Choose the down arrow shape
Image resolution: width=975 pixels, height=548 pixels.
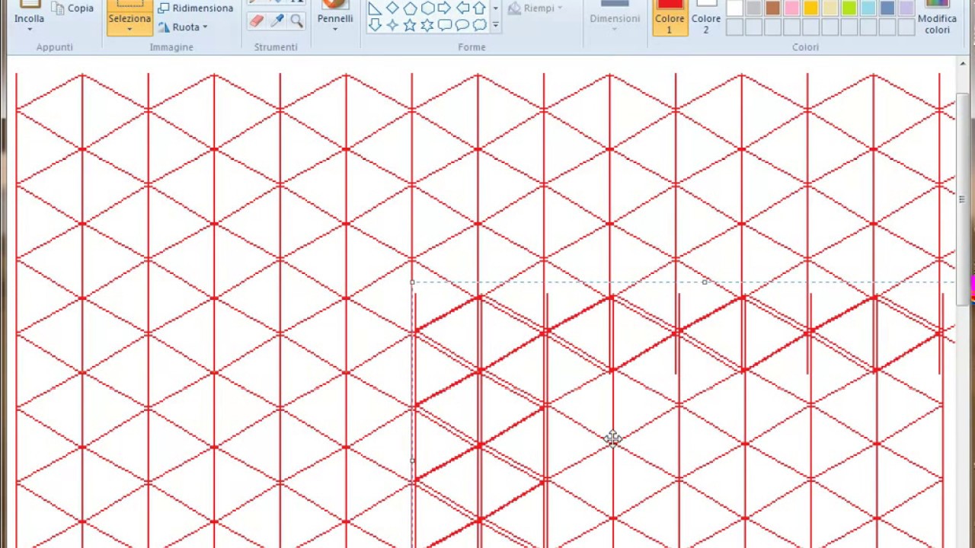[x=375, y=25]
